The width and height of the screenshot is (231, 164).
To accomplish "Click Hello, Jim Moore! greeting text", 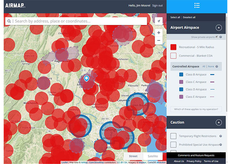I will (x=139, y=6).
